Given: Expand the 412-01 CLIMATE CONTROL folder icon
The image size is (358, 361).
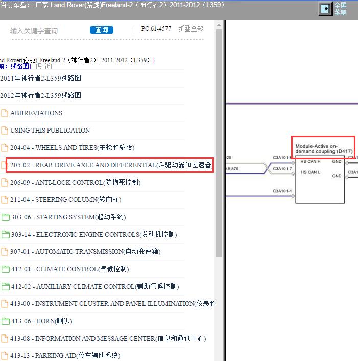Looking at the screenshot, I should [5, 269].
